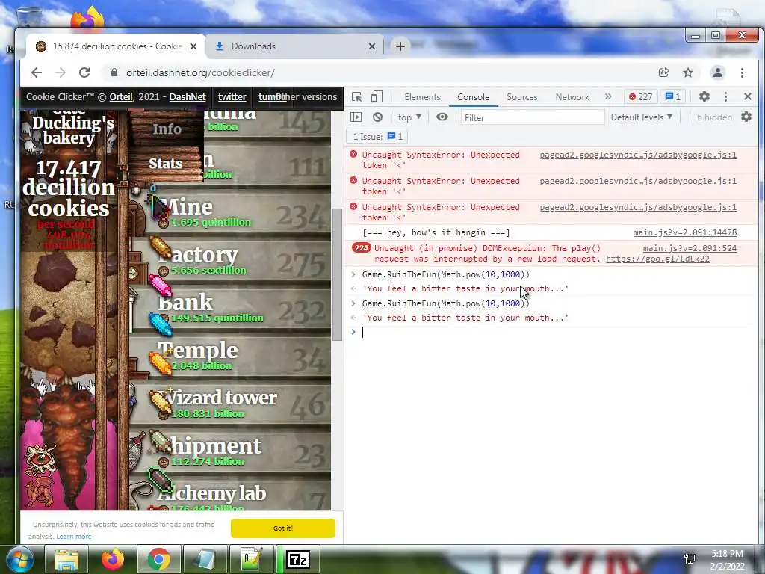Click the 1 Issue button below filter
The width and height of the screenshot is (765, 574).
click(x=377, y=137)
